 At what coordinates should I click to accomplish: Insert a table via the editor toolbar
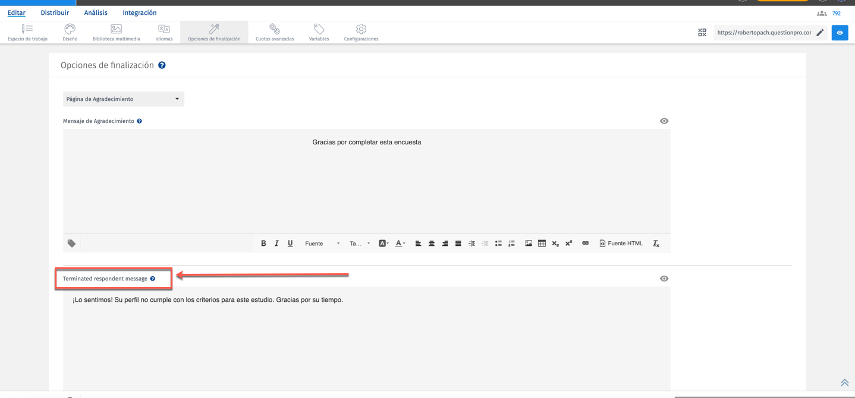point(542,243)
